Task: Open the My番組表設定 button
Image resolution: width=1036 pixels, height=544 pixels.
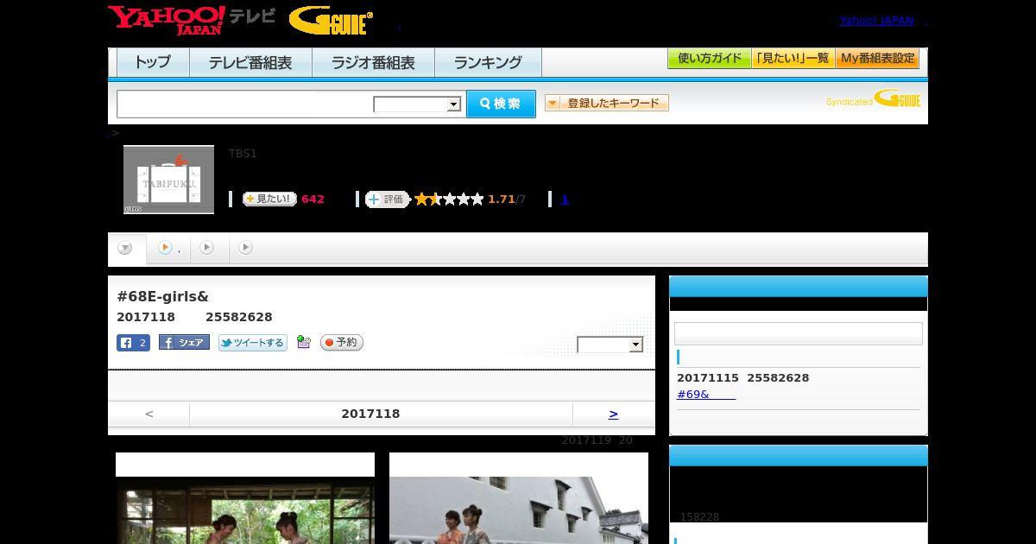Action: [877, 59]
